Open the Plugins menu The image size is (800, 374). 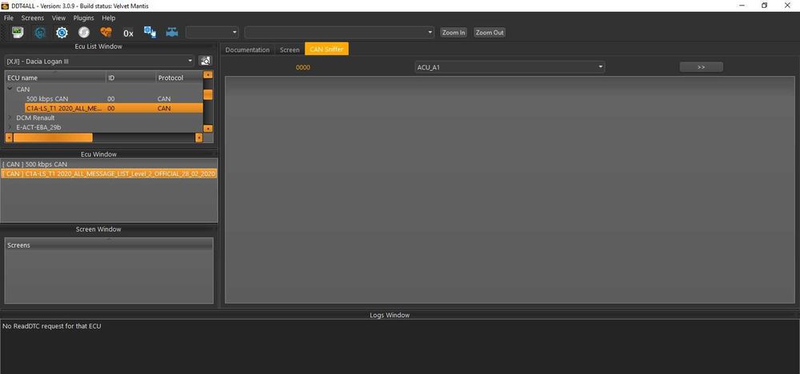coord(84,18)
